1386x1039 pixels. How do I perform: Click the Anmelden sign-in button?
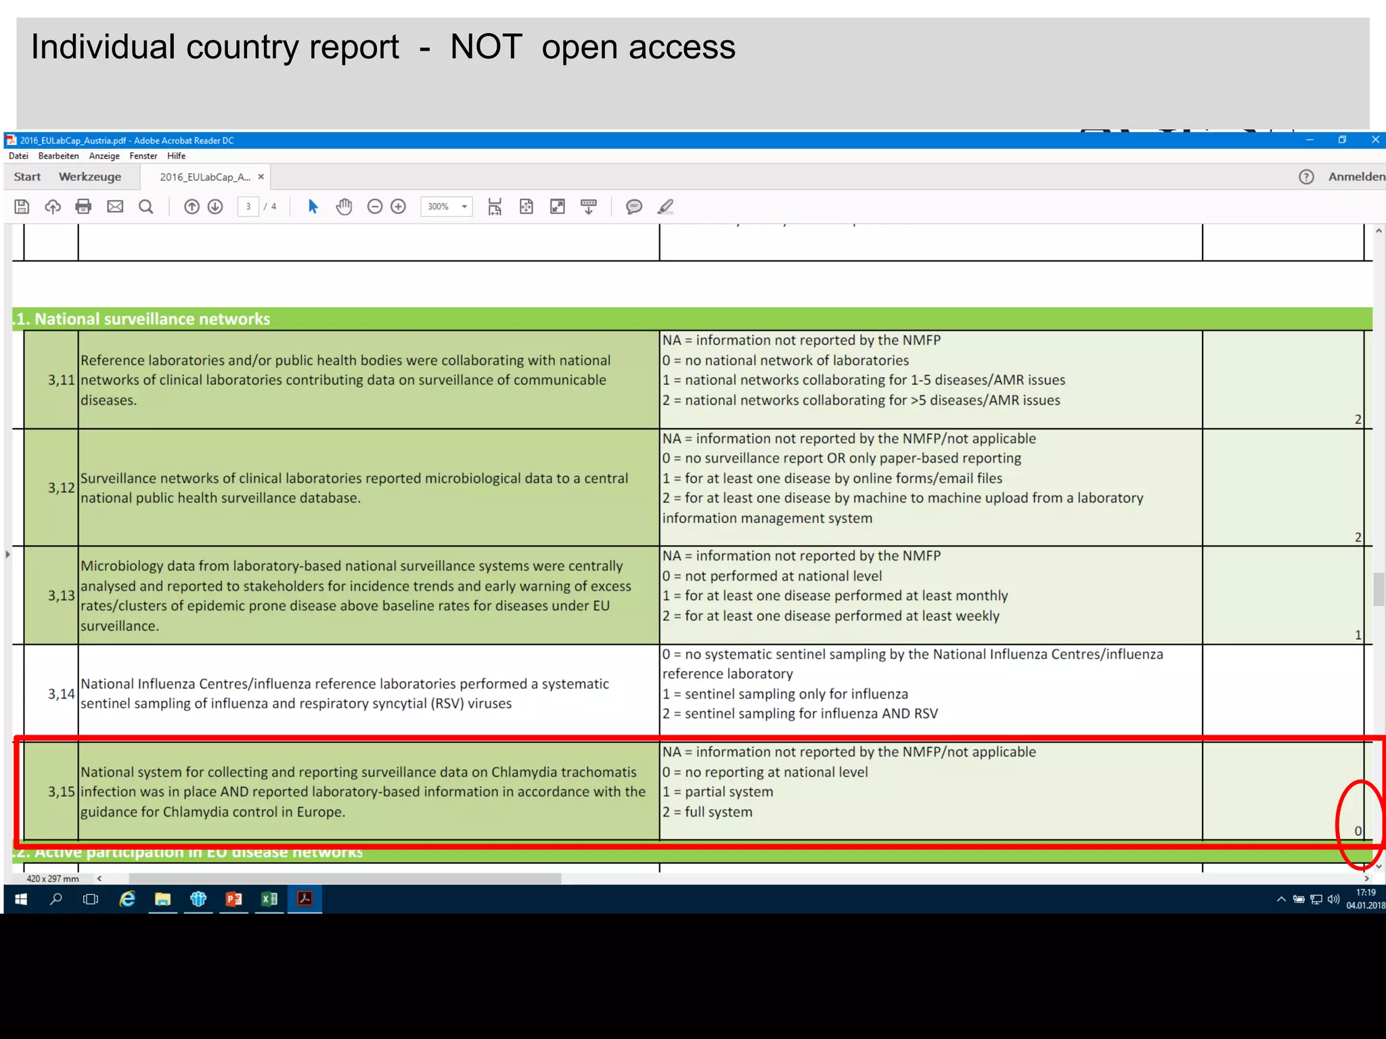click(x=1356, y=177)
